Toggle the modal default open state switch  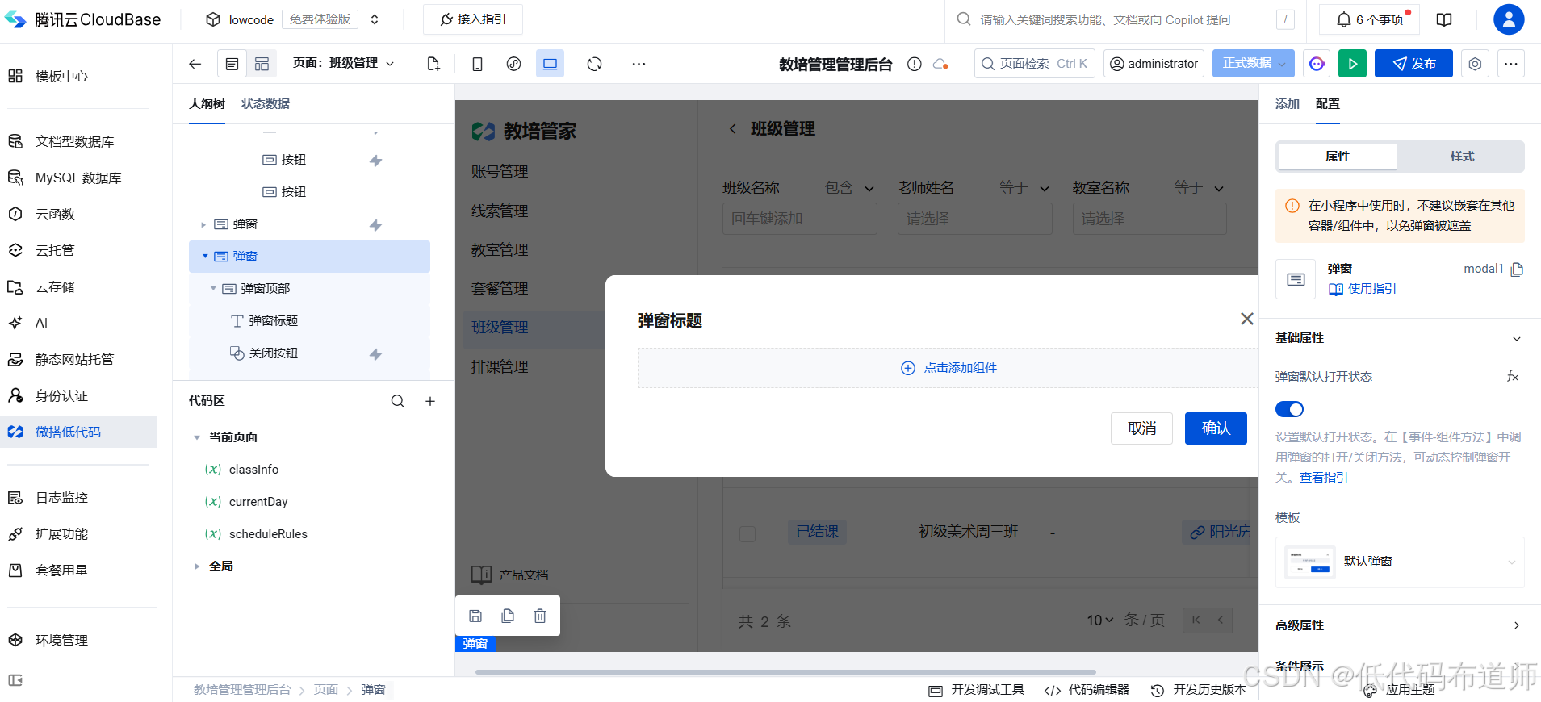point(1289,409)
